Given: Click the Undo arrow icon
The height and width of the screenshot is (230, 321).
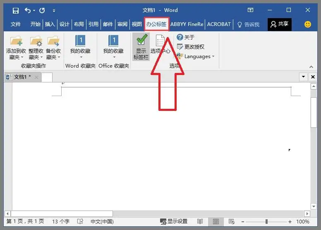Looking at the screenshot, I should point(28,10).
